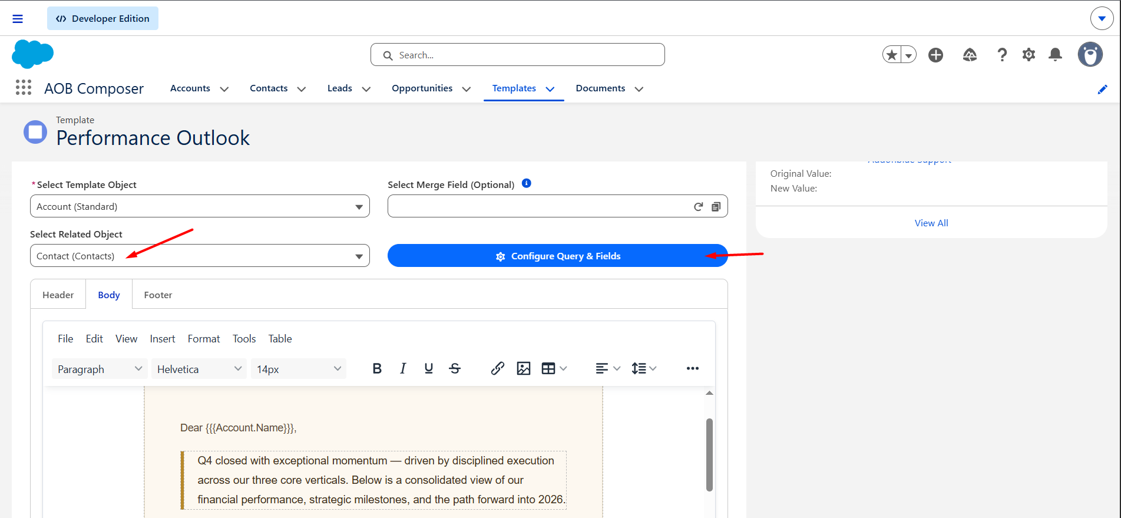This screenshot has width=1121, height=518.
Task: Open the App Launcher grid
Action: click(x=24, y=88)
